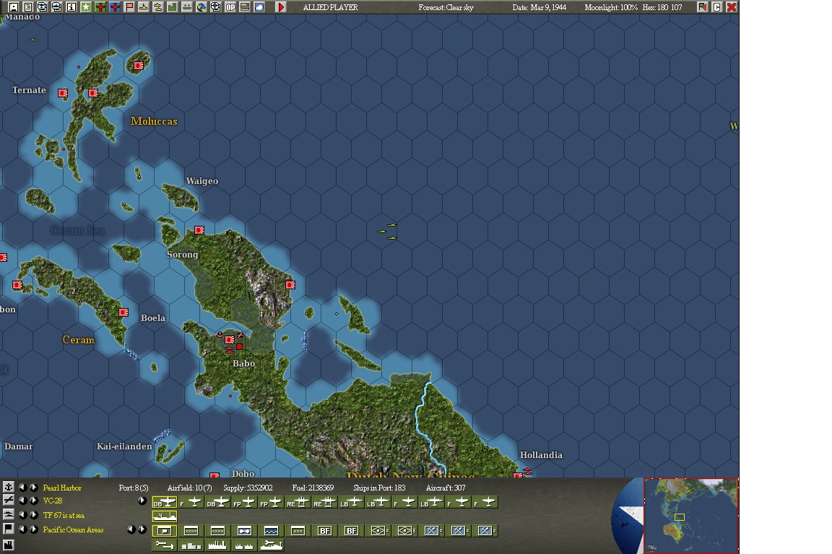The width and height of the screenshot is (832, 554).
Task: Select the Japanese base marker at Ternate
Action: (63, 93)
